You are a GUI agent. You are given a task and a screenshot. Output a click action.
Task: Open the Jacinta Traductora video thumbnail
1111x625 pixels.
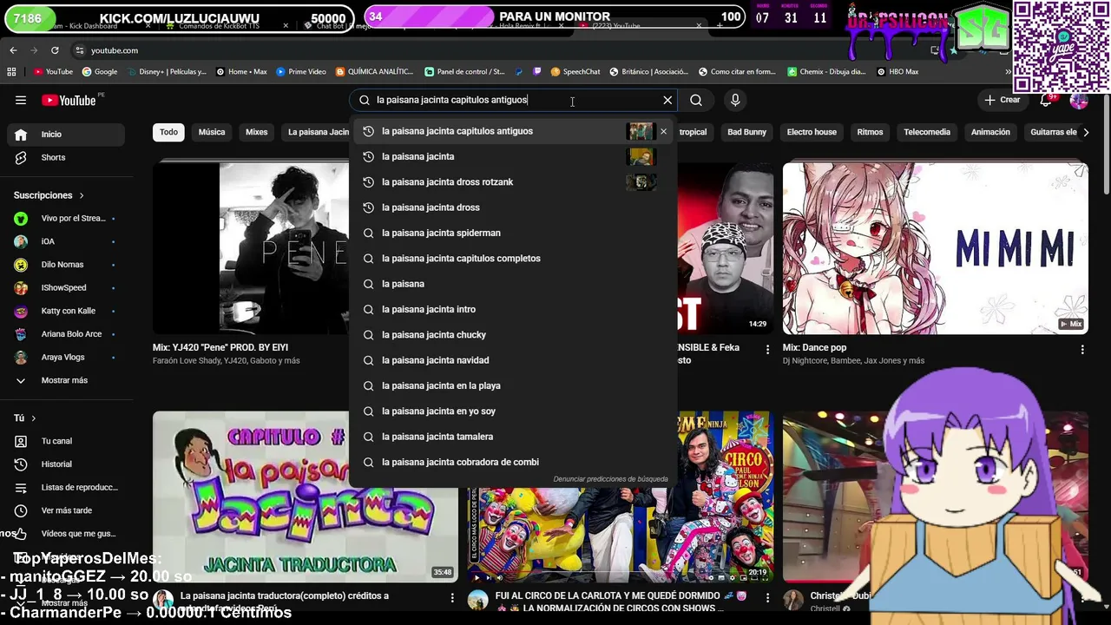(306, 496)
